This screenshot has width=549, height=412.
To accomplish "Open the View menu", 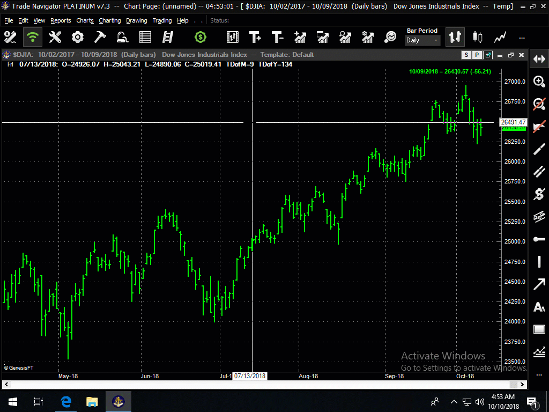I will 39,21.
